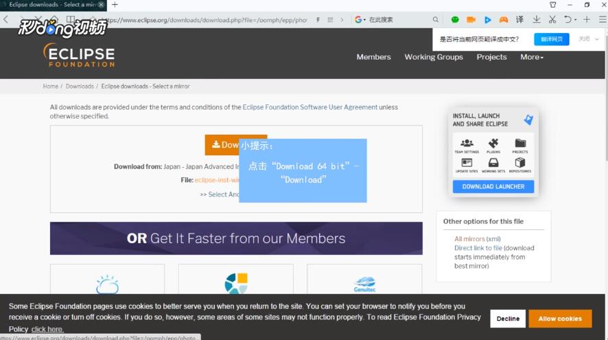Click the 译 translate toolbar icon

pyautogui.click(x=519, y=19)
